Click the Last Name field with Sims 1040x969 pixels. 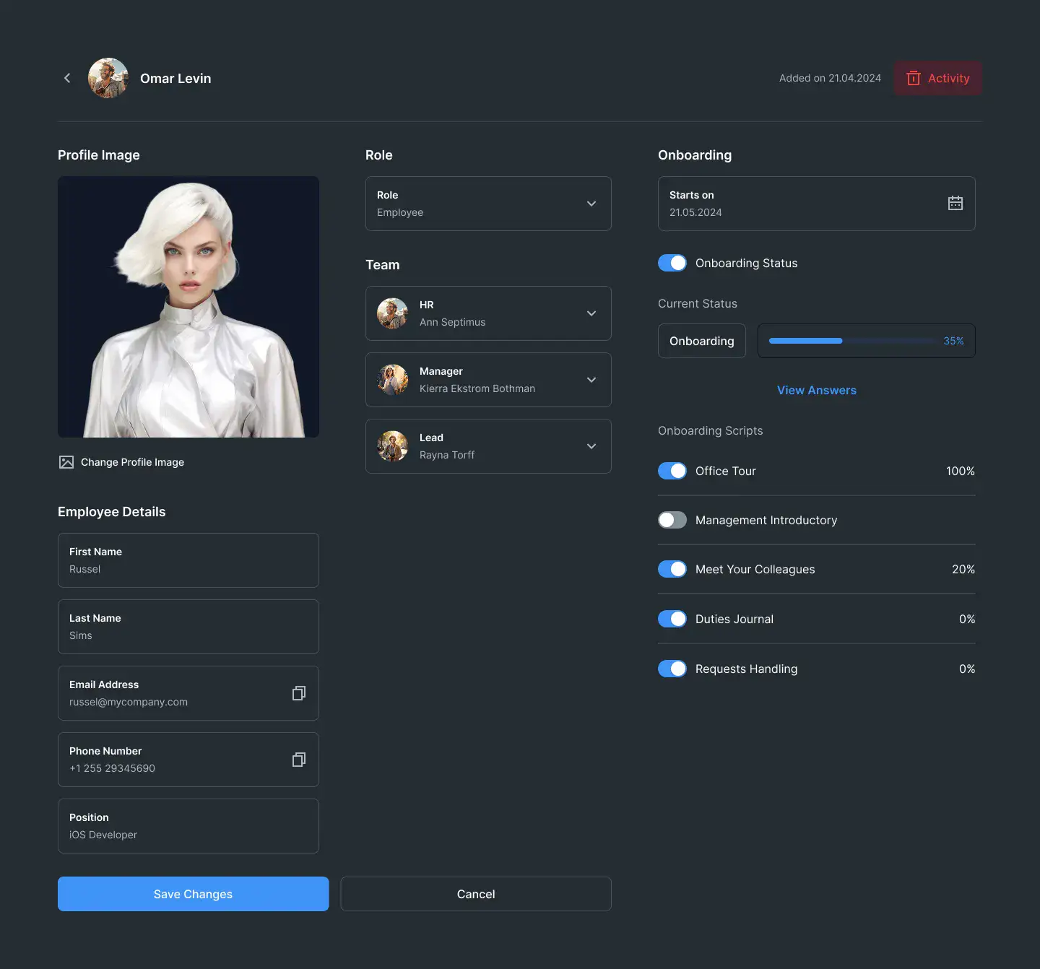[188, 627]
